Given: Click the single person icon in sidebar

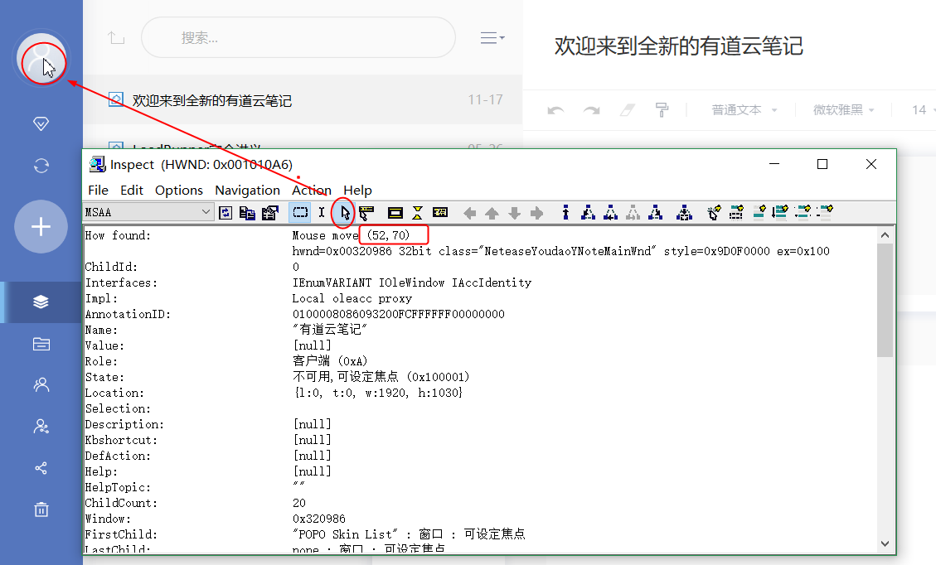Looking at the screenshot, I should (41, 385).
